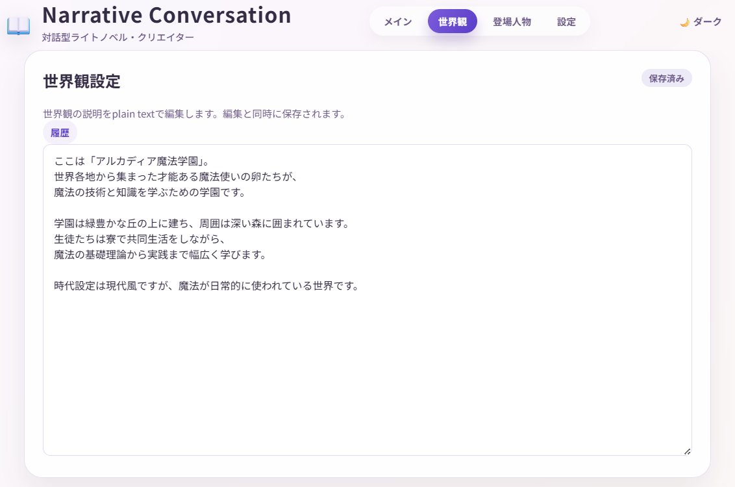Click the Narrative Conversation logo
The image size is (735, 487).
pyautogui.click(x=166, y=16)
